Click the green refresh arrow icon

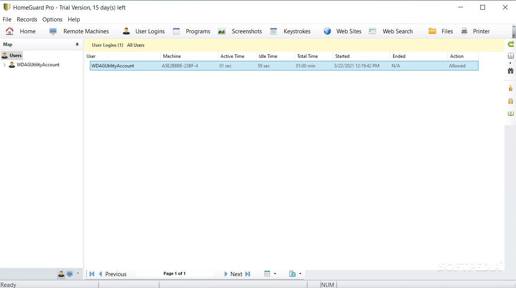coord(511,44)
